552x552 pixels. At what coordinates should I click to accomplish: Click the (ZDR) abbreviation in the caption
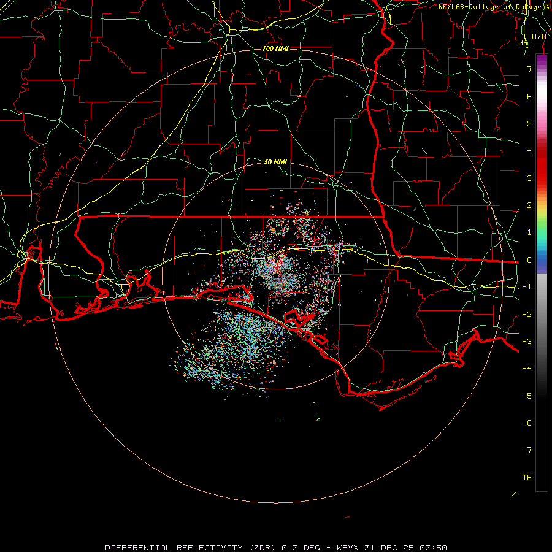coord(264,548)
